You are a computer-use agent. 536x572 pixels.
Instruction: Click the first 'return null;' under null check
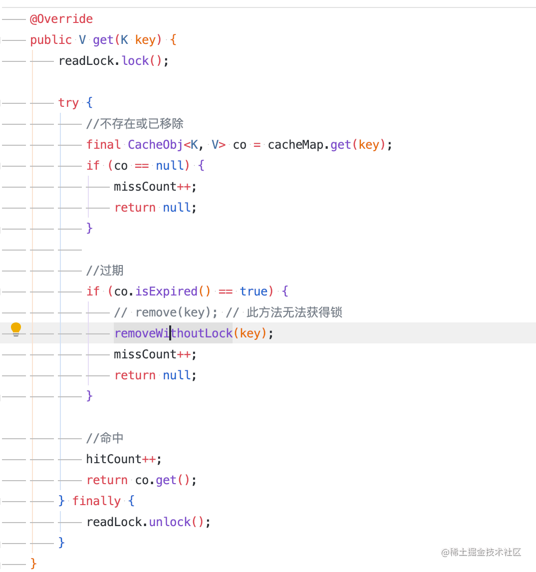click(x=155, y=208)
